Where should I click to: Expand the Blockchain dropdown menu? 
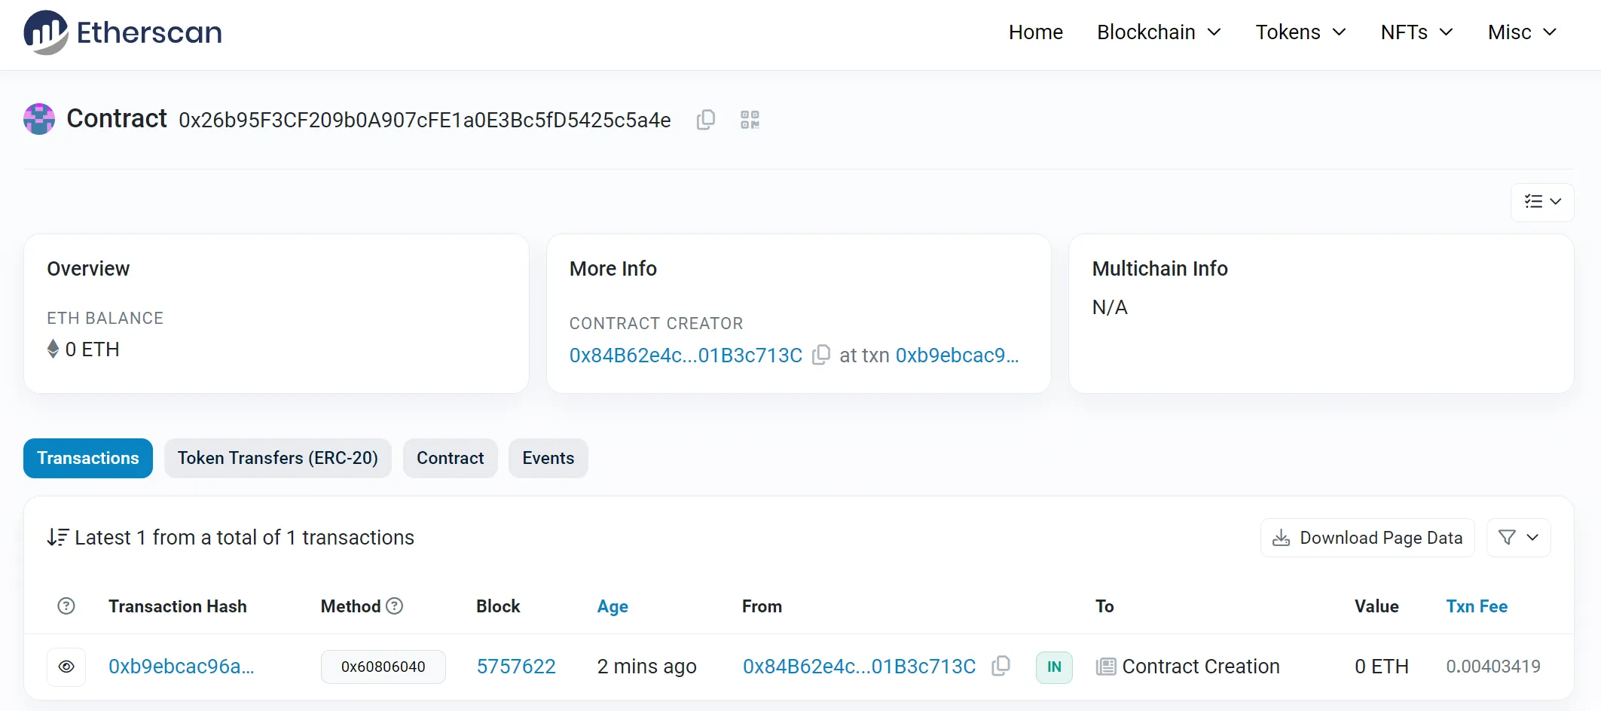(1158, 32)
